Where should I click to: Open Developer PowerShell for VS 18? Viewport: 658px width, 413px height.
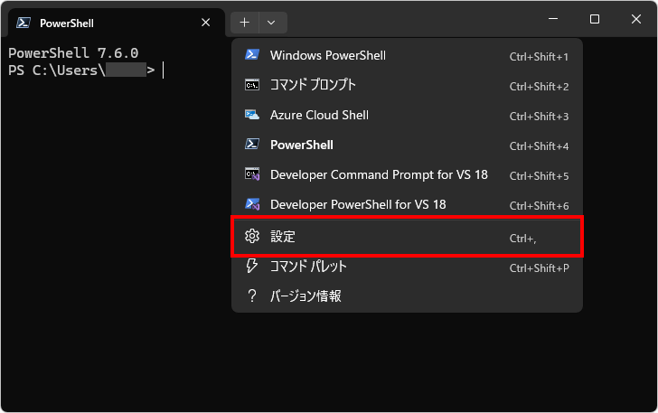(x=407, y=204)
